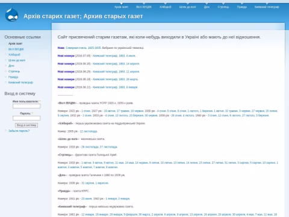The width and height of the screenshot is (289, 217).
Task: Open Вісті ВУЦВК issue '1 лютого'
Action: [193, 111]
